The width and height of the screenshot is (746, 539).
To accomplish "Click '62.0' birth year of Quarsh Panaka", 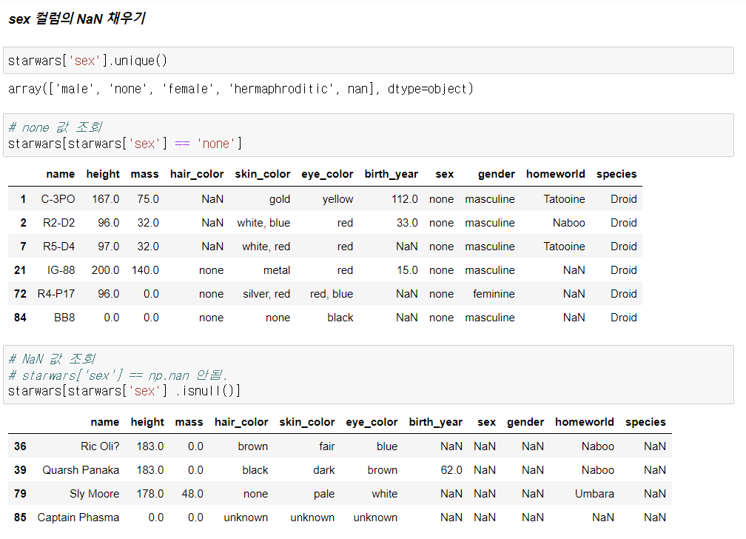I will (x=451, y=470).
